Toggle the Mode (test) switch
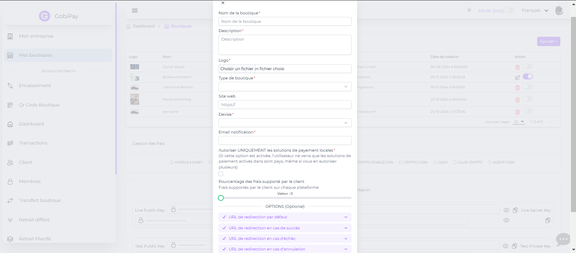 (509, 11)
